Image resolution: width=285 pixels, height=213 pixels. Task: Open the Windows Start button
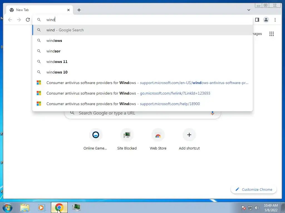(x=7, y=207)
